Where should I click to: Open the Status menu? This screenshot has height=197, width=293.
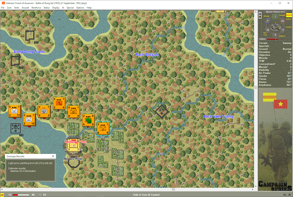click(x=47, y=8)
